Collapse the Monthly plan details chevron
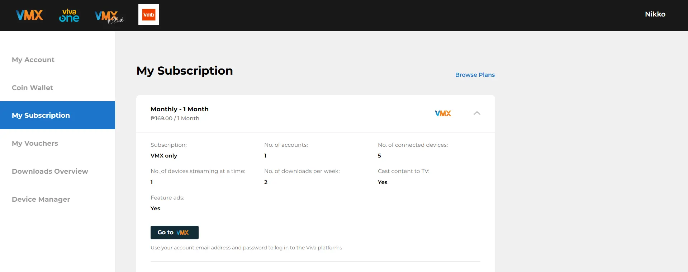688x272 pixels. [x=477, y=113]
